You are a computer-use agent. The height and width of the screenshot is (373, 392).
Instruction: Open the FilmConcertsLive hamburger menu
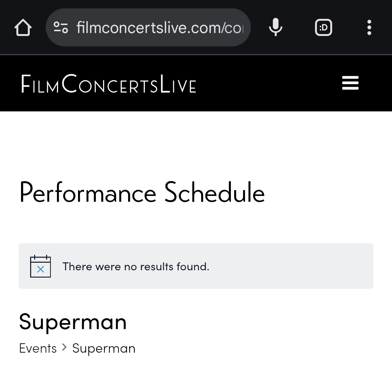coord(350,83)
